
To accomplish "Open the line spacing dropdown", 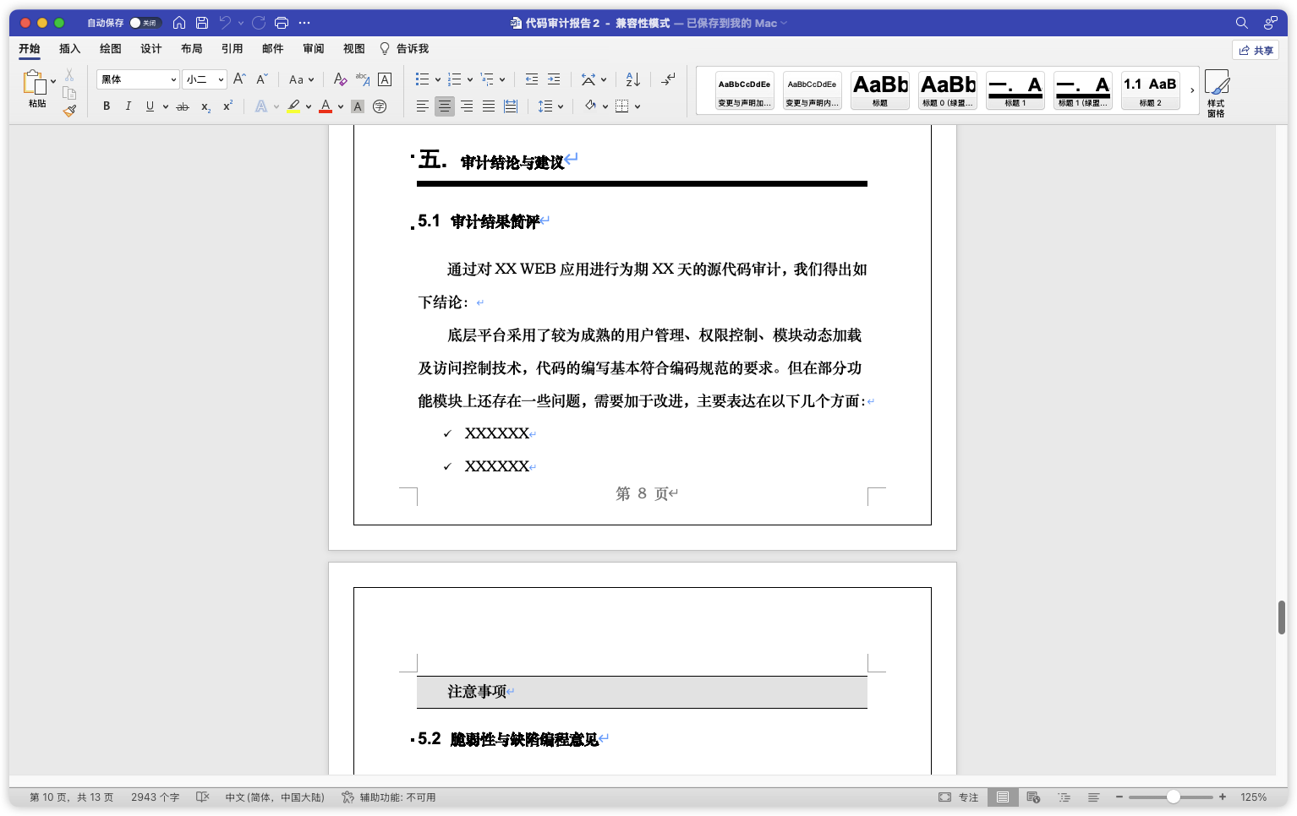I will [550, 106].
